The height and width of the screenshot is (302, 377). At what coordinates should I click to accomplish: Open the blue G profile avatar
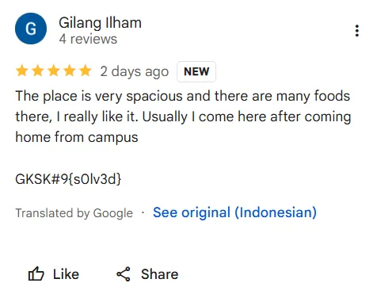point(31,29)
